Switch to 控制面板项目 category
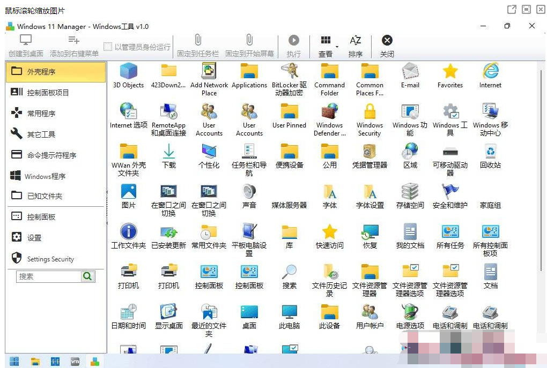547x368 pixels. pos(56,92)
